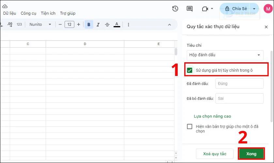Open the M account avatar
The height and width of the screenshot is (163, 274).
click(x=268, y=9)
